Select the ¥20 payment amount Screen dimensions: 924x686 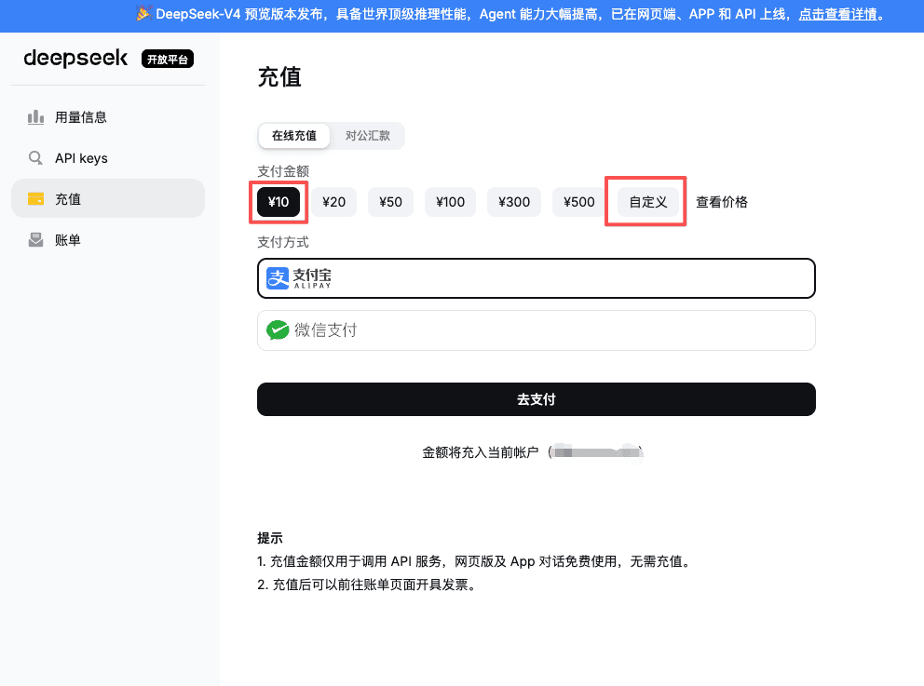(x=334, y=202)
